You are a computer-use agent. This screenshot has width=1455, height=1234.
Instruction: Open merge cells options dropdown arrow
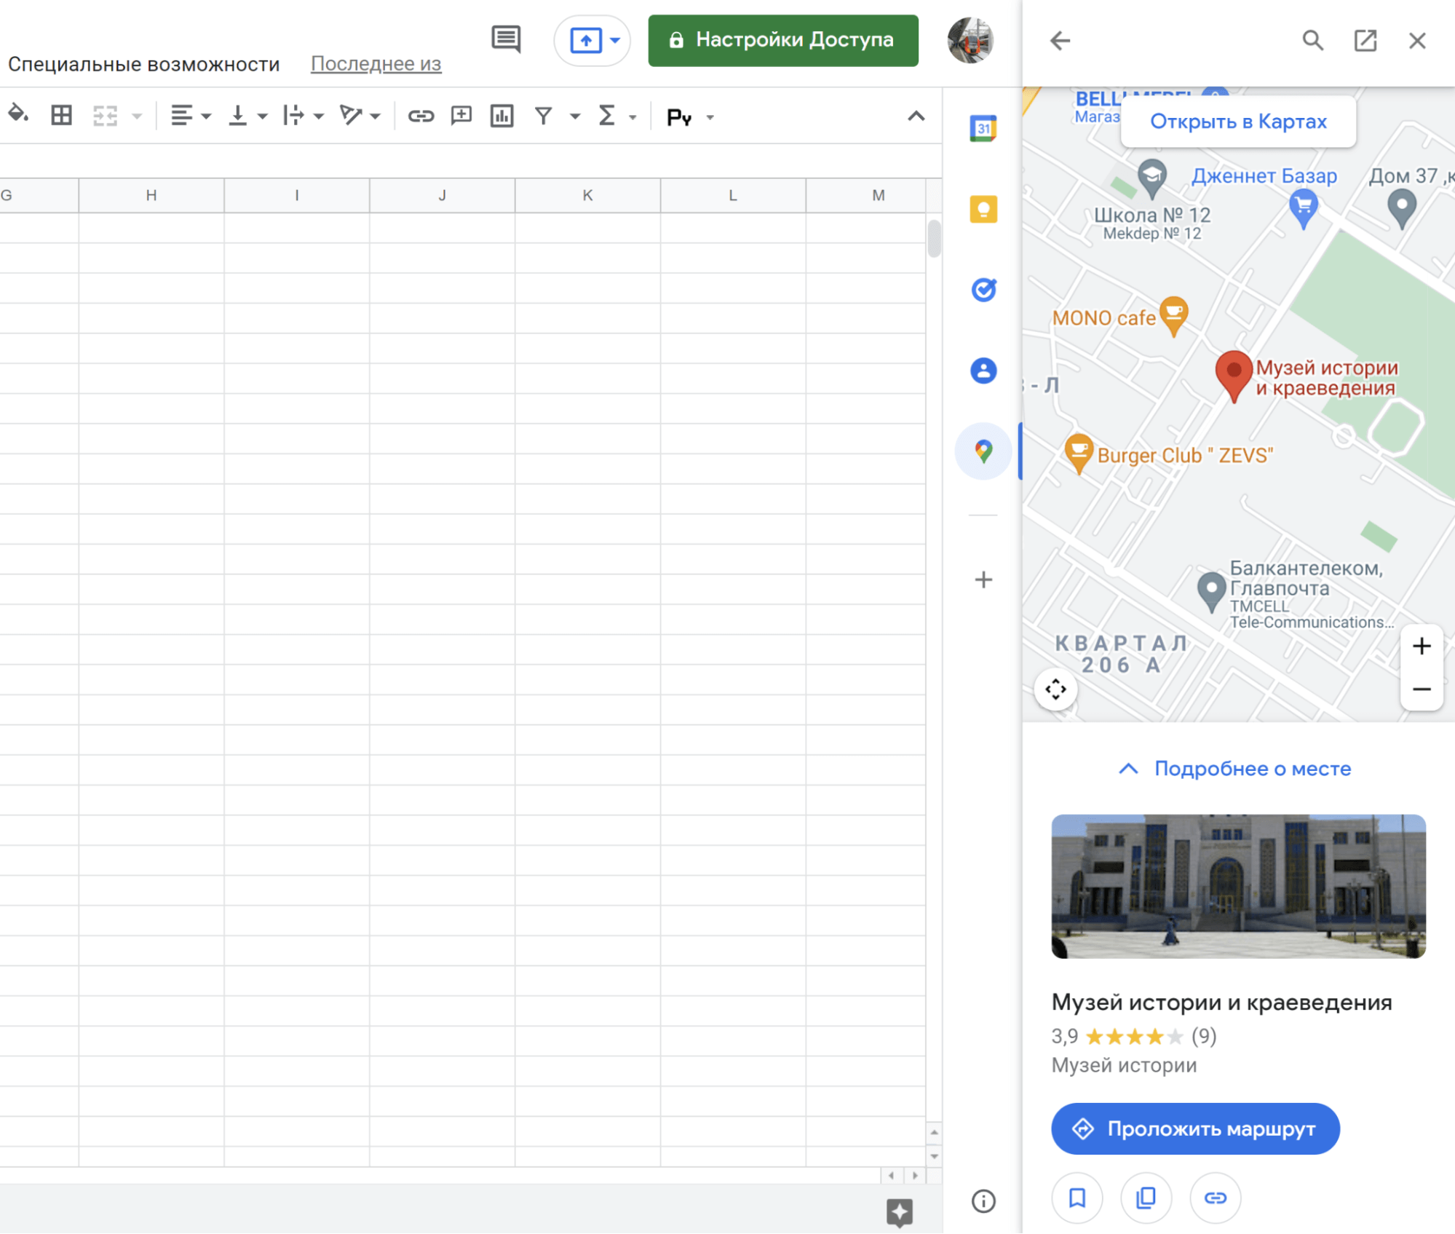click(x=137, y=116)
